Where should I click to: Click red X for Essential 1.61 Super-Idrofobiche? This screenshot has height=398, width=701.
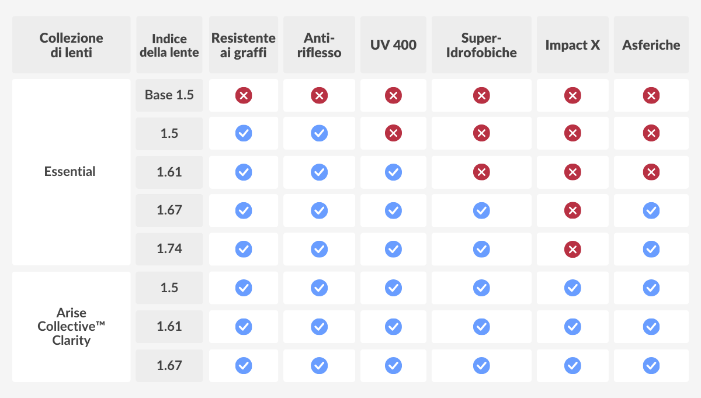point(481,172)
